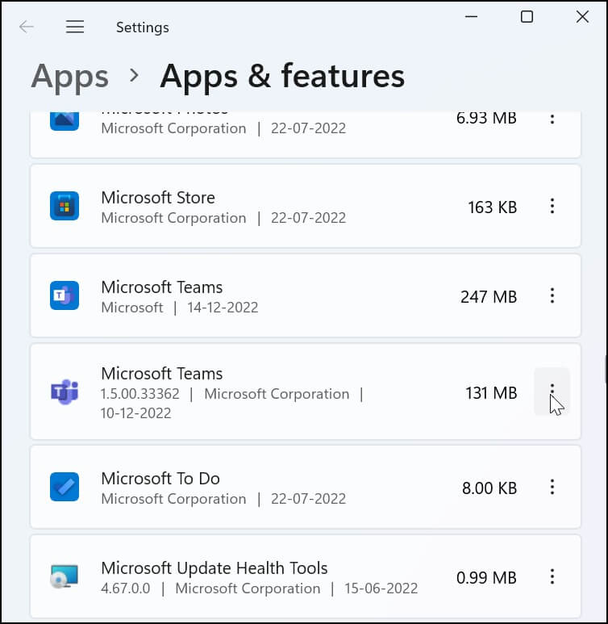Maximize the Settings window
The height and width of the screenshot is (624, 608).
point(527,17)
